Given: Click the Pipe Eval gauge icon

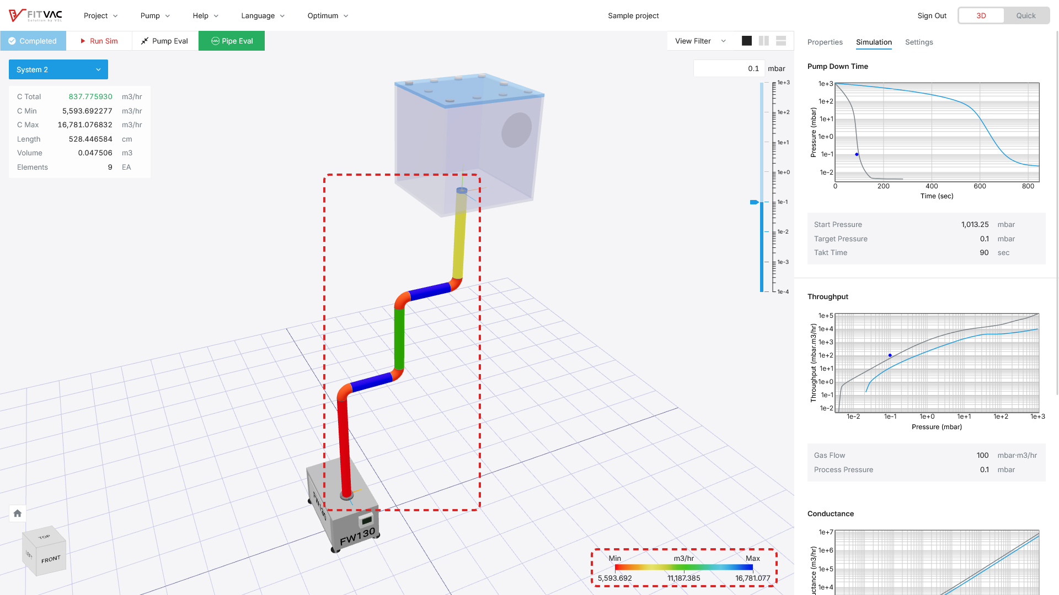Looking at the screenshot, I should [x=215, y=41].
